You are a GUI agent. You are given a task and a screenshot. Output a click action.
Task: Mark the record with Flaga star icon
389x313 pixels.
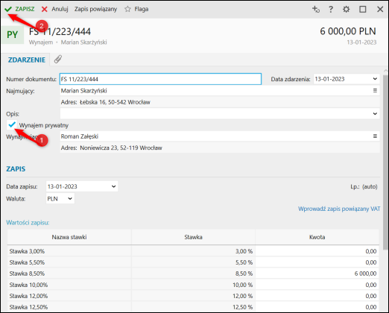pos(127,9)
